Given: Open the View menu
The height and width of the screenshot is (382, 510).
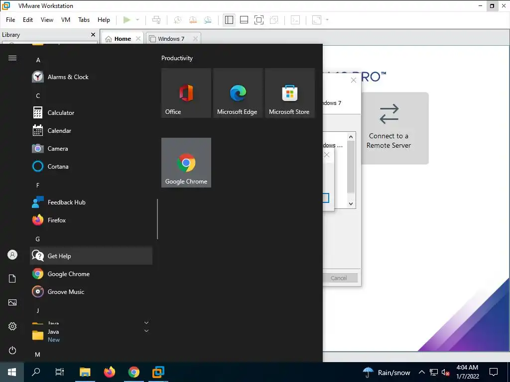Looking at the screenshot, I should pos(47,20).
